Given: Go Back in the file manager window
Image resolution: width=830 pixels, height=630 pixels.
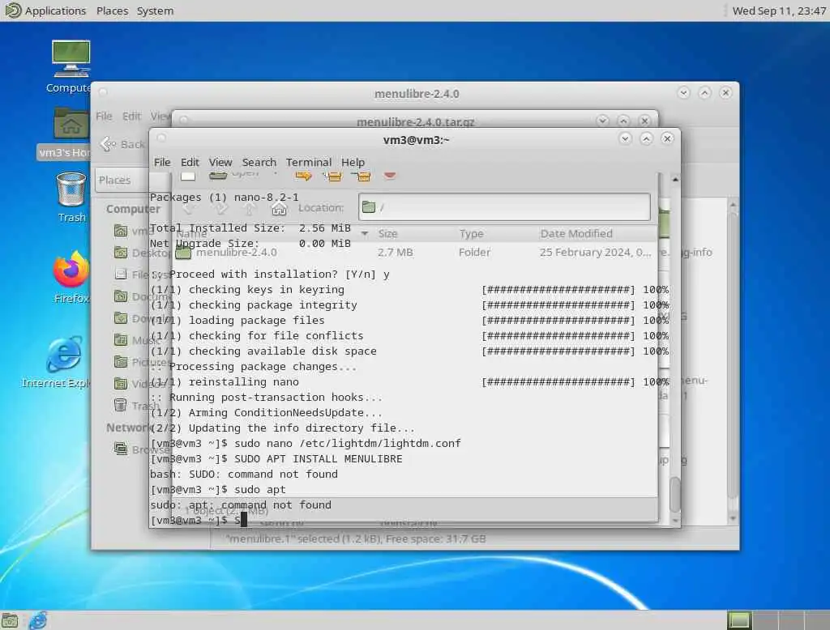Looking at the screenshot, I should point(122,144).
